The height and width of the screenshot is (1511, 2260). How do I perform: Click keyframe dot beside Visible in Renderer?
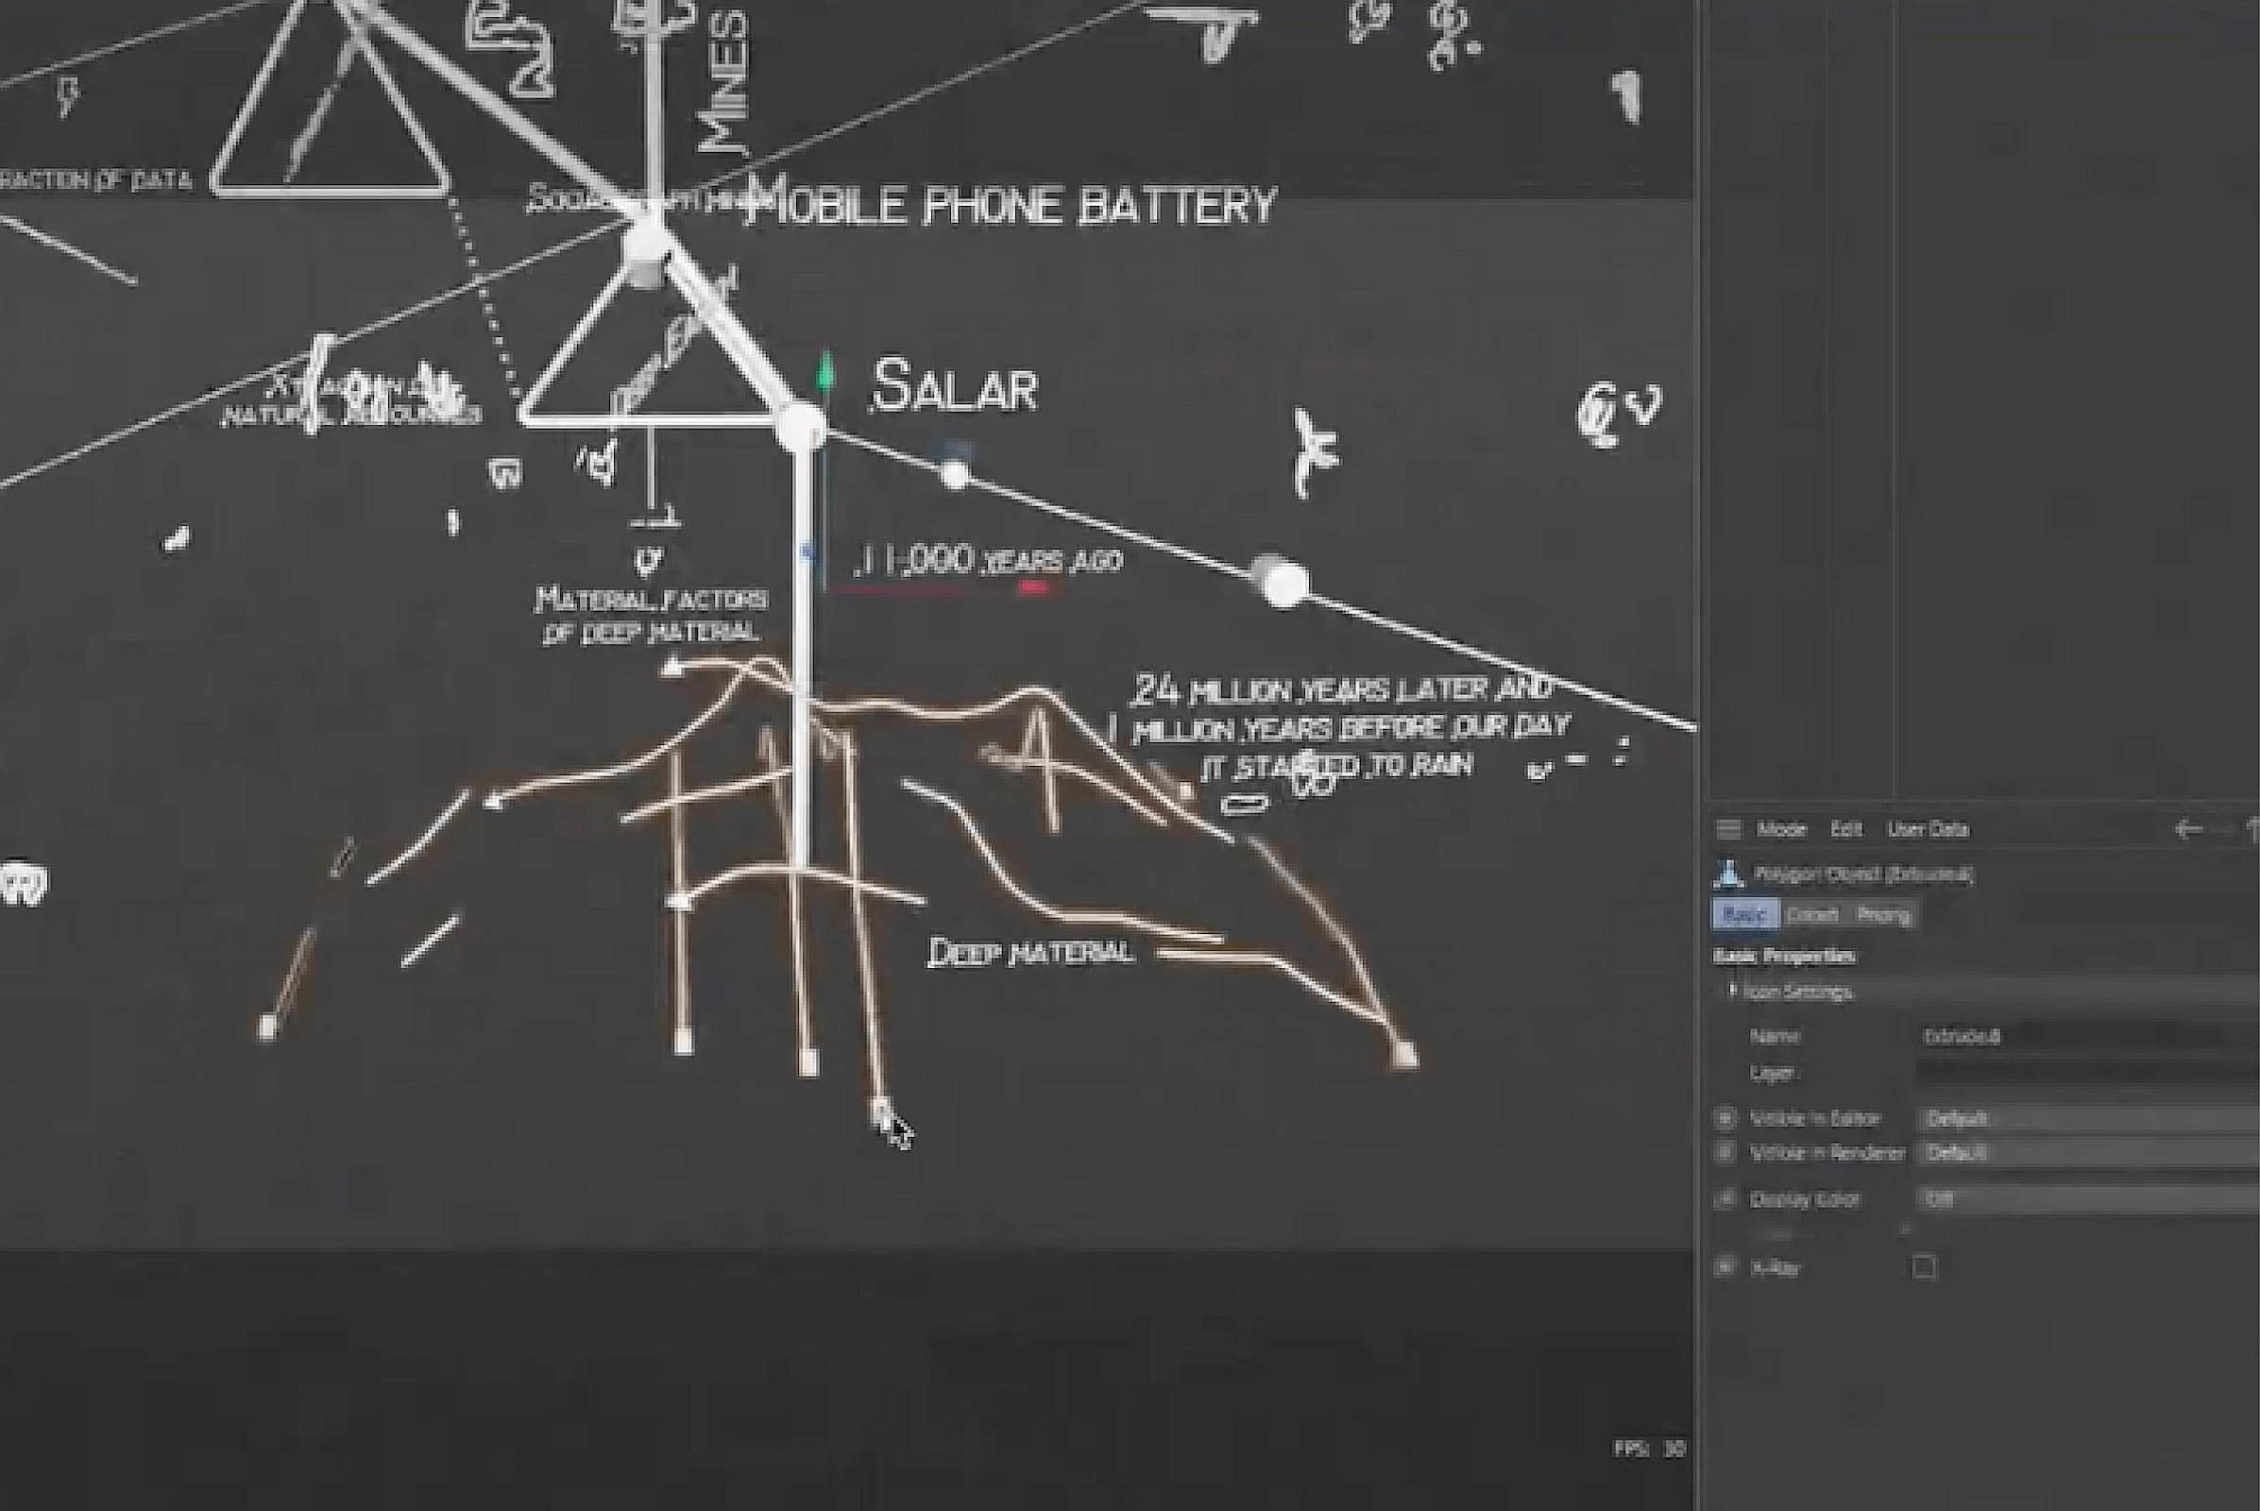click(1725, 1152)
